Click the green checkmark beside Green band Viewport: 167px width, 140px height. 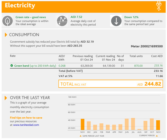[12, 66]
